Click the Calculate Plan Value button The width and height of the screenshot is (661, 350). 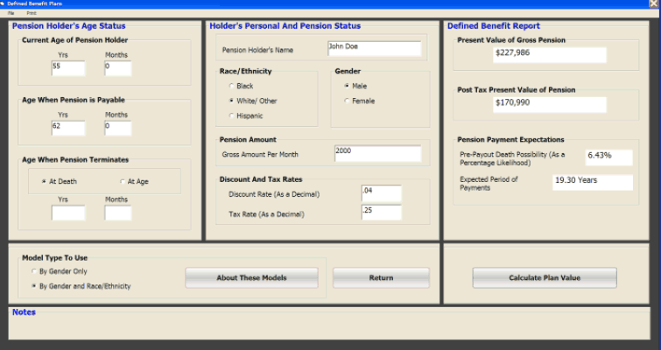pyautogui.click(x=544, y=277)
